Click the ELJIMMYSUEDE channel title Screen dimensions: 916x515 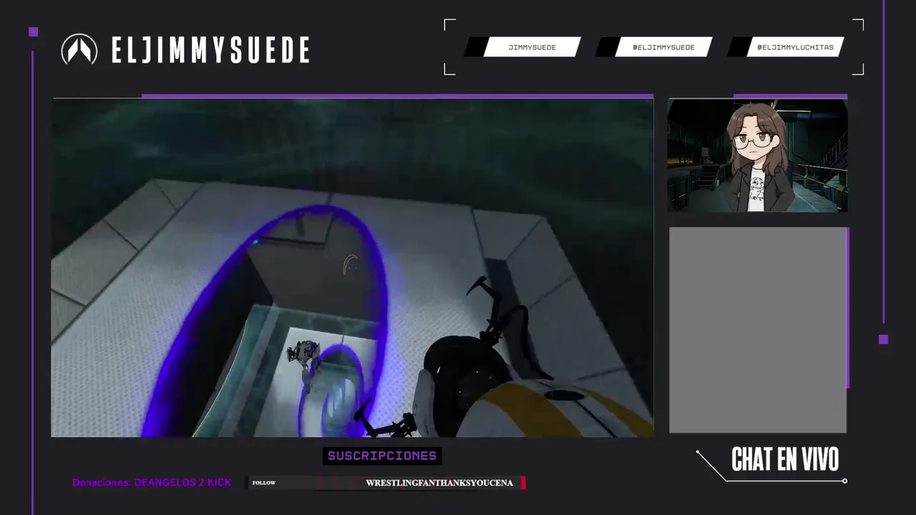(210, 50)
